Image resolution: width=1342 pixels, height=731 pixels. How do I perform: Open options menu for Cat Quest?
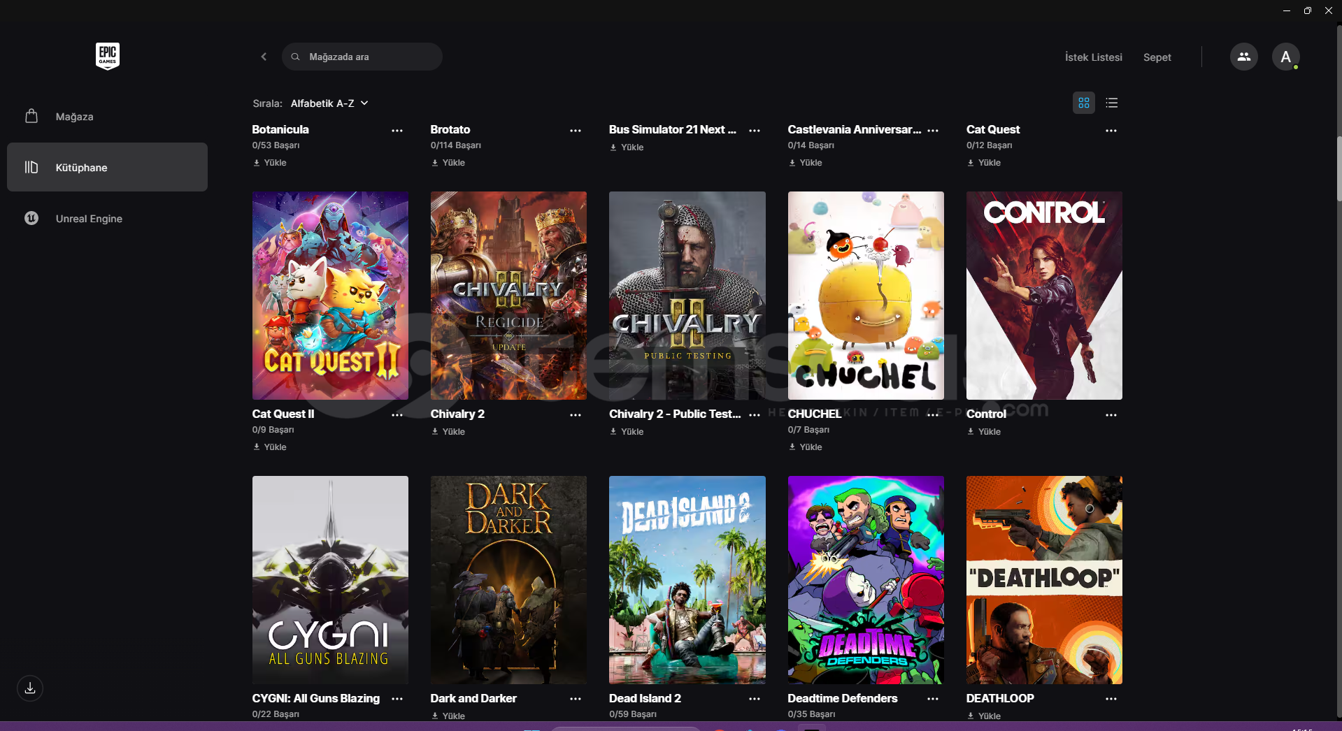coord(1111,131)
